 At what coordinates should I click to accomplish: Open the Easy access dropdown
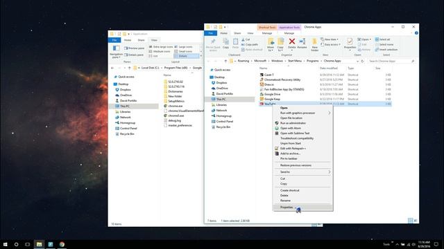[330, 44]
